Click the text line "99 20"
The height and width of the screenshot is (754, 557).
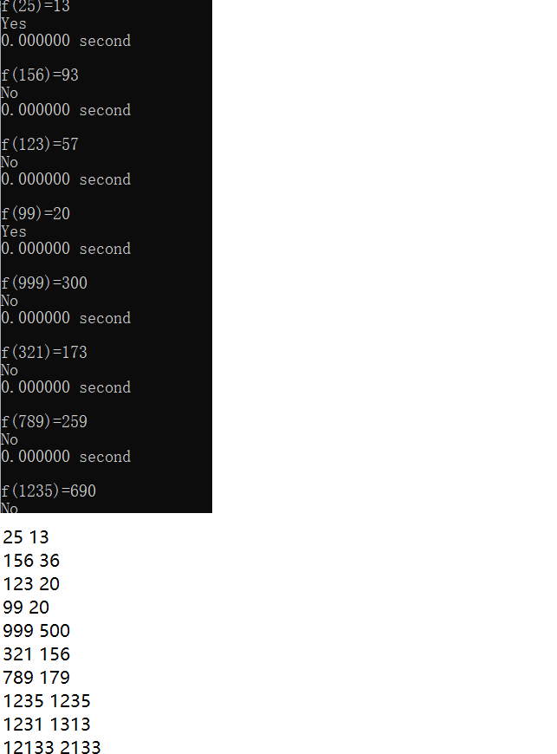point(26,608)
